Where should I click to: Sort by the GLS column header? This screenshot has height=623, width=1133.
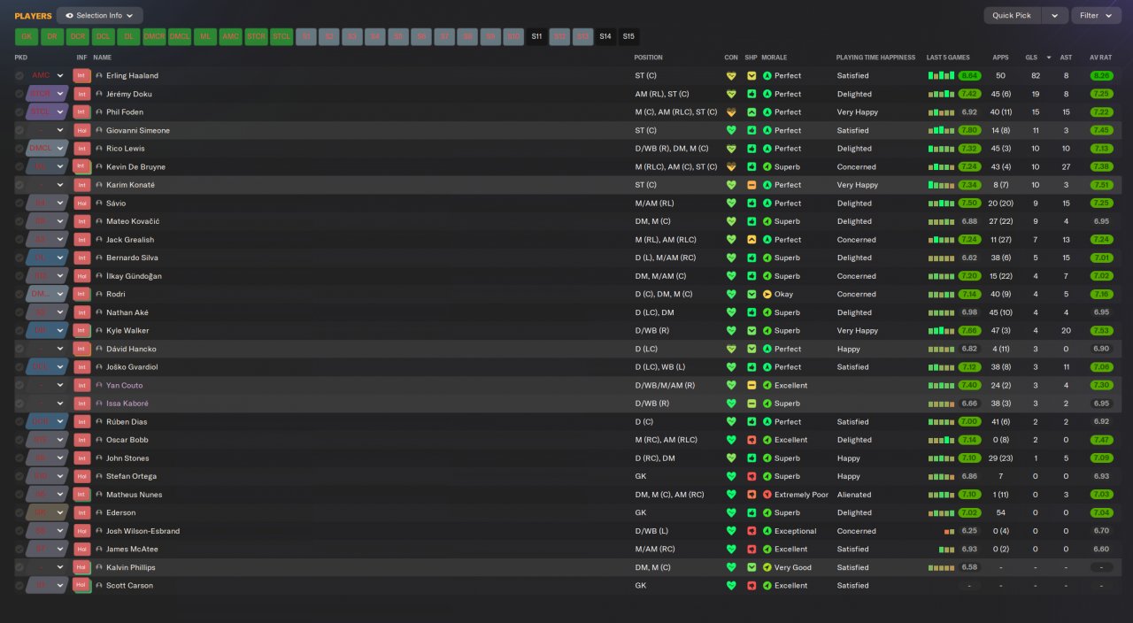point(1031,58)
